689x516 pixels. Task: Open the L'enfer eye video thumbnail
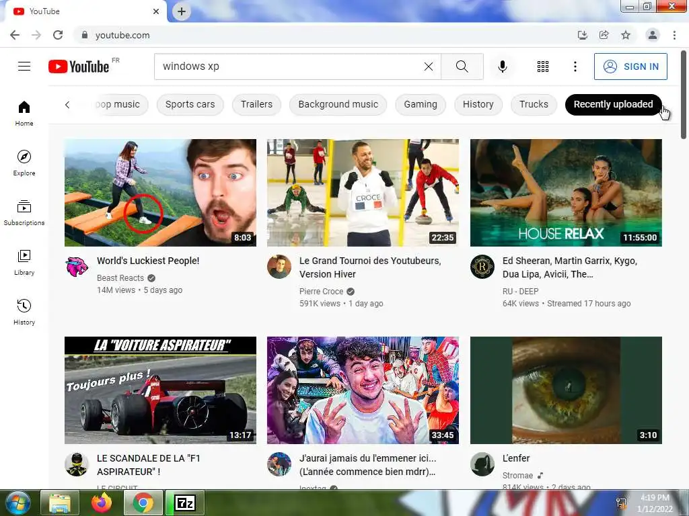566,390
